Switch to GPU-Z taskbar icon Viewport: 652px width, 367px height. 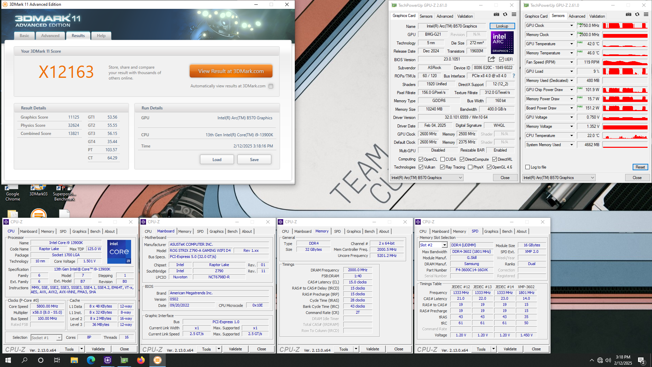point(124,360)
